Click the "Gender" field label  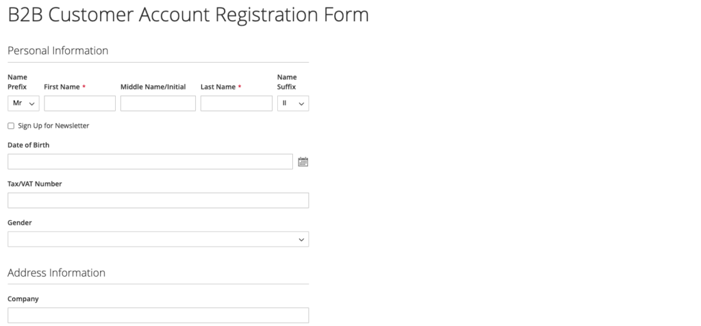pyautogui.click(x=20, y=223)
